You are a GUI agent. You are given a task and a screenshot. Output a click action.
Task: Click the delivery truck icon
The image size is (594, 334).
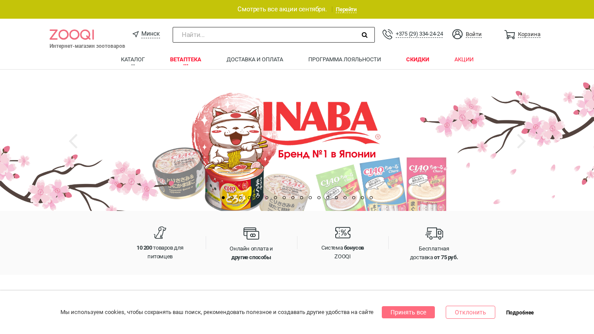click(x=434, y=234)
